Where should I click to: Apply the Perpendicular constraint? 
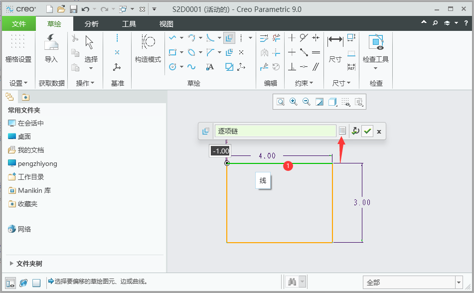[292, 67]
